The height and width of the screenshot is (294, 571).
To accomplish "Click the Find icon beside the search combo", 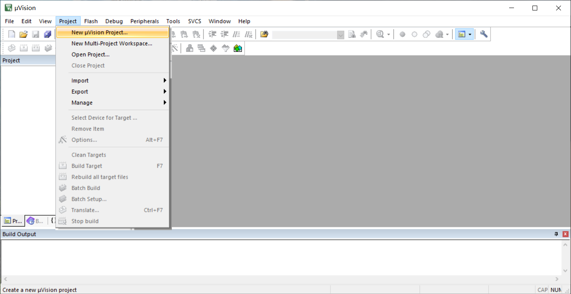I will pos(352,35).
